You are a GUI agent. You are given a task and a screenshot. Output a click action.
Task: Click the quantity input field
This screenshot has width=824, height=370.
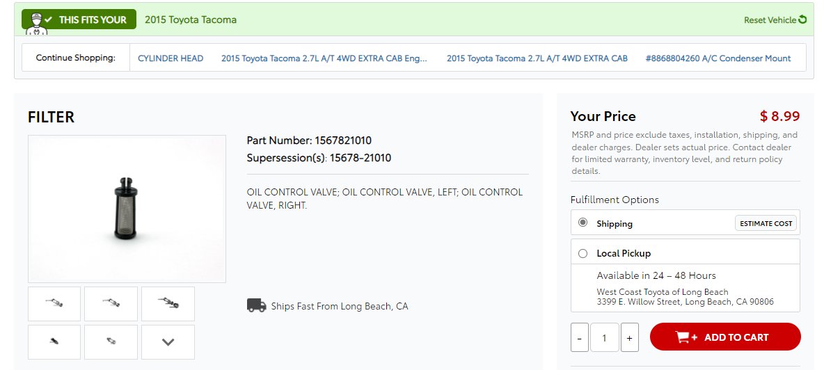pyautogui.click(x=604, y=337)
